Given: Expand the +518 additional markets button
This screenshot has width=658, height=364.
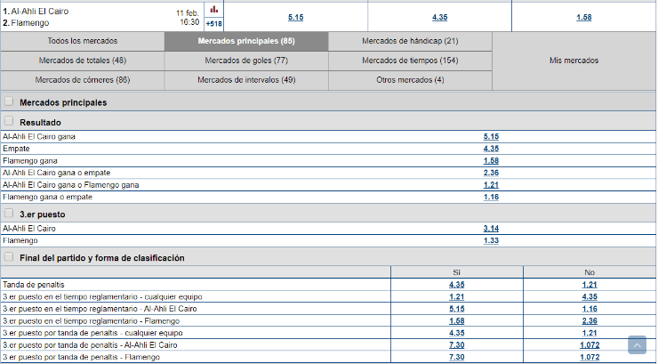Looking at the screenshot, I should (213, 23).
